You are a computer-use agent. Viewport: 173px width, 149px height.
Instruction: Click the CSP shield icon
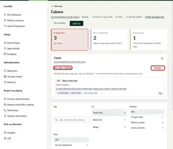coord(5,138)
